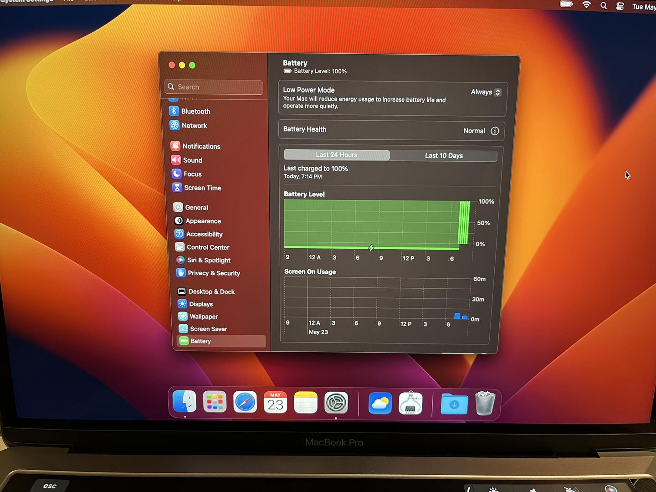The image size is (656, 492).
Task: Launch Finder from the Dock
Action: (184, 402)
